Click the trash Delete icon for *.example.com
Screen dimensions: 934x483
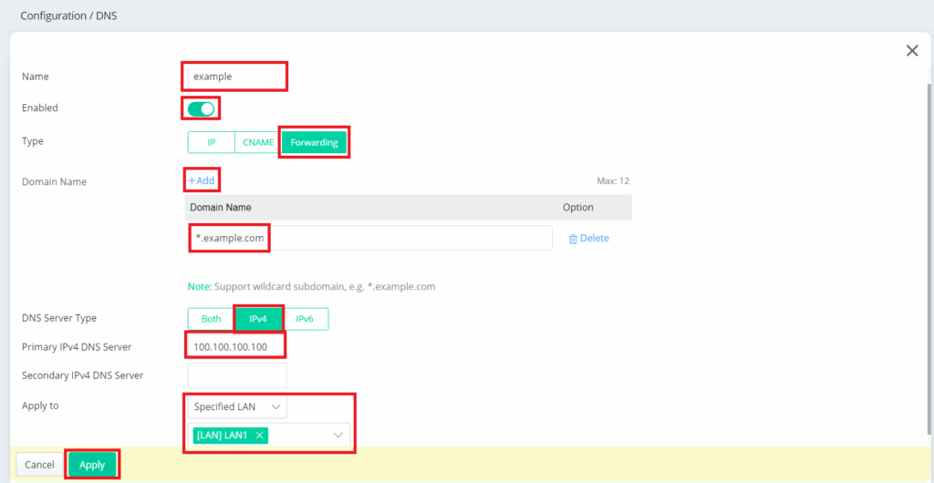[573, 239]
